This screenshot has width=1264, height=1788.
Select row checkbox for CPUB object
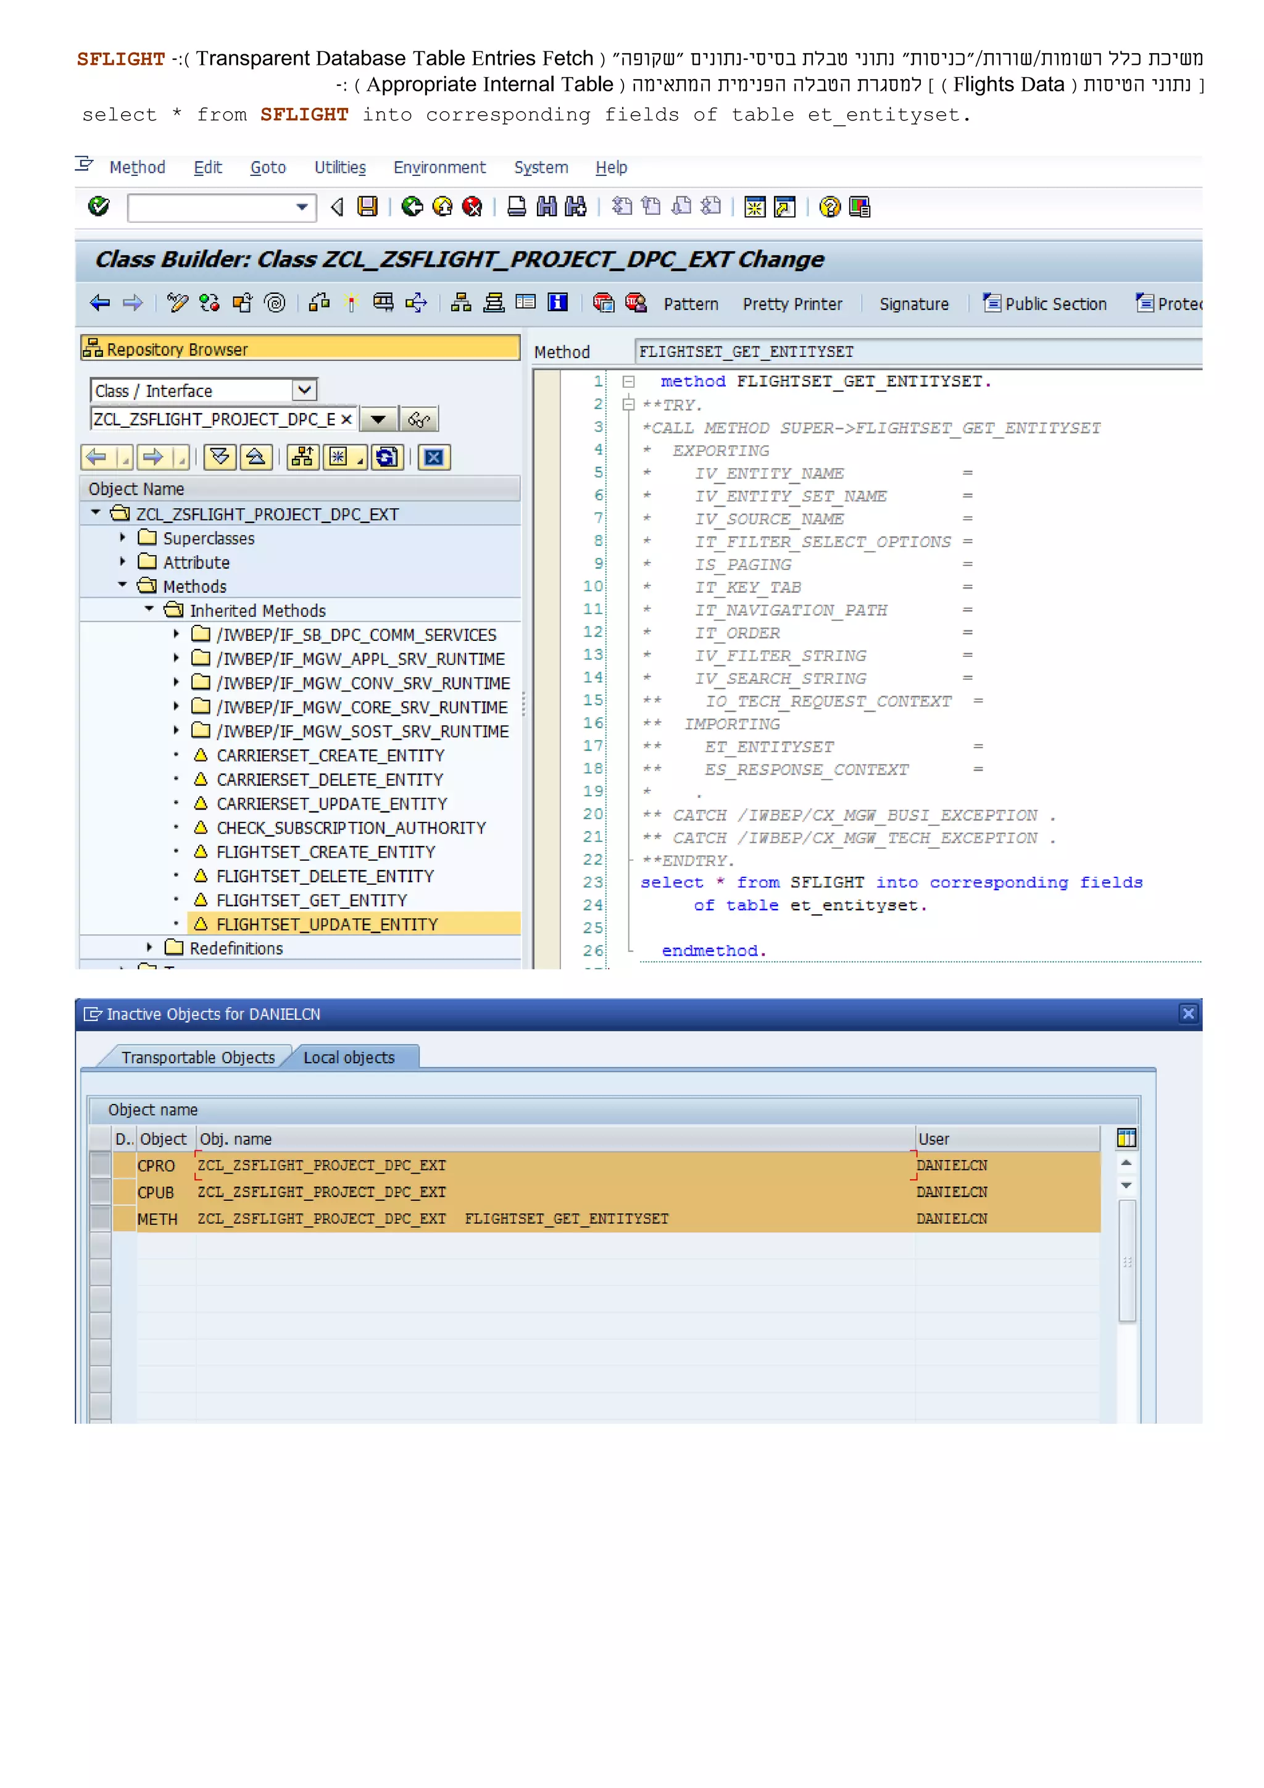click(x=101, y=1192)
